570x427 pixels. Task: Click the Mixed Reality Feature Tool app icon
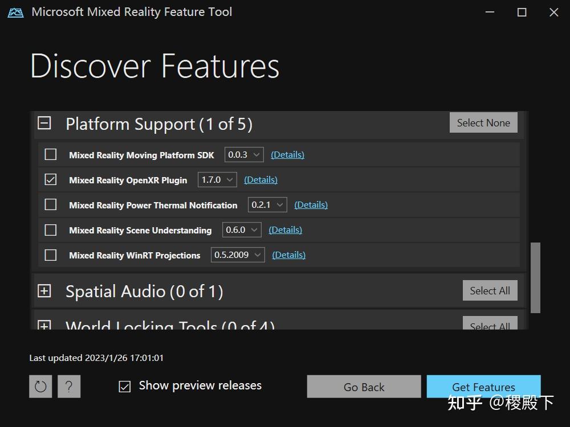(15, 12)
